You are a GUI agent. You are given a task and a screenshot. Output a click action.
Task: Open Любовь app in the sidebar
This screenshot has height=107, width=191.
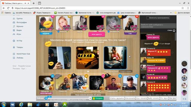20,58
